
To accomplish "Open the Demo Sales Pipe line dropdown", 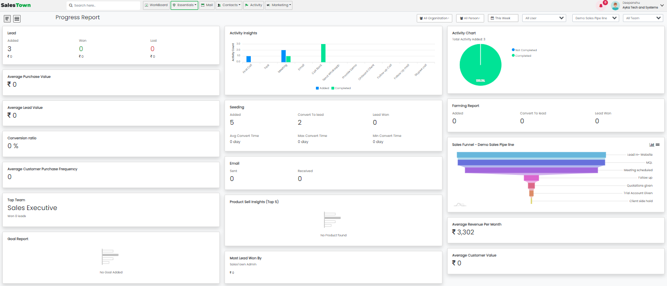I will coord(595,18).
